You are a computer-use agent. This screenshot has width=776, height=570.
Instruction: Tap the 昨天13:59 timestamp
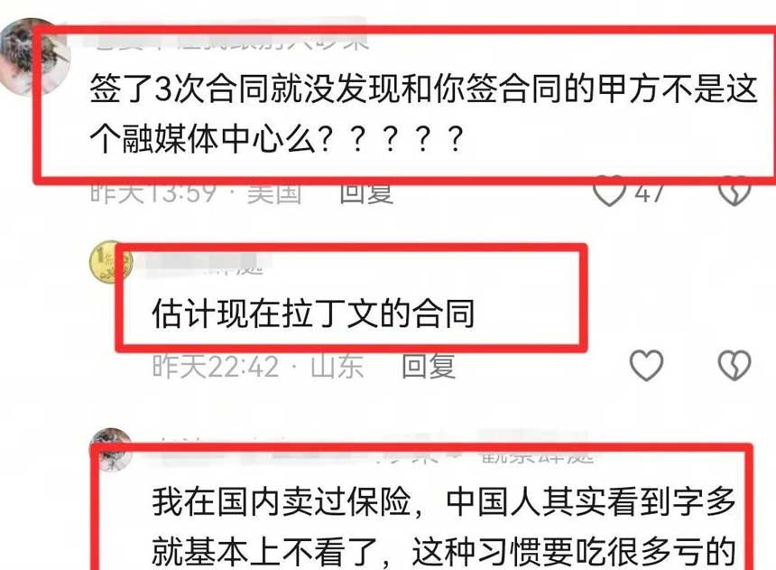pyautogui.click(x=152, y=193)
